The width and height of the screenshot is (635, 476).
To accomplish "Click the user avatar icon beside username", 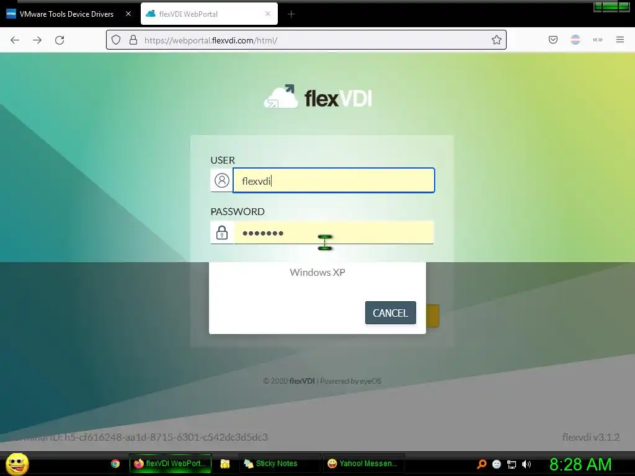I will [x=222, y=180].
